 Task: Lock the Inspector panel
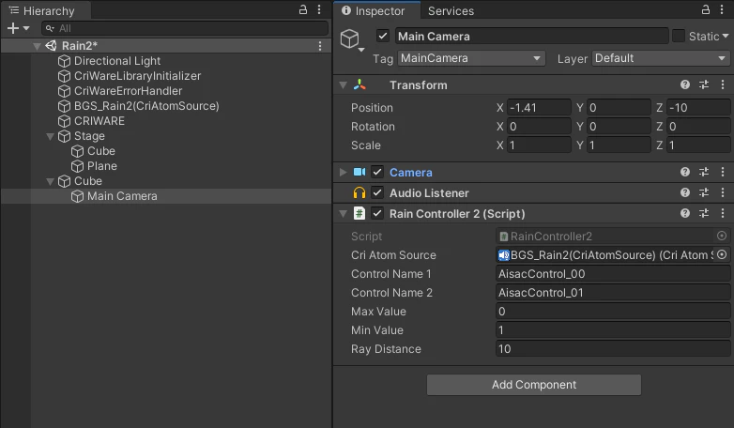[x=706, y=9]
